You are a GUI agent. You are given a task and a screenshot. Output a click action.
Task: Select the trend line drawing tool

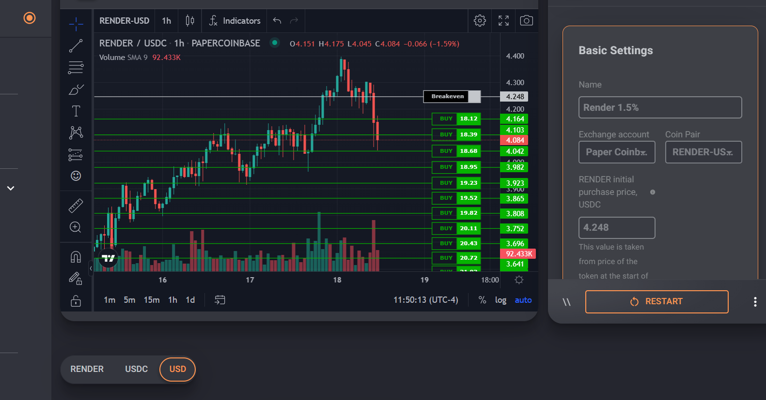76,46
